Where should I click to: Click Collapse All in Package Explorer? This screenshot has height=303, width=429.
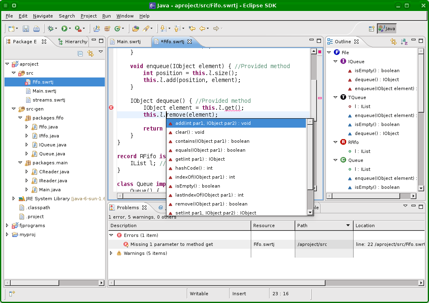click(80, 53)
